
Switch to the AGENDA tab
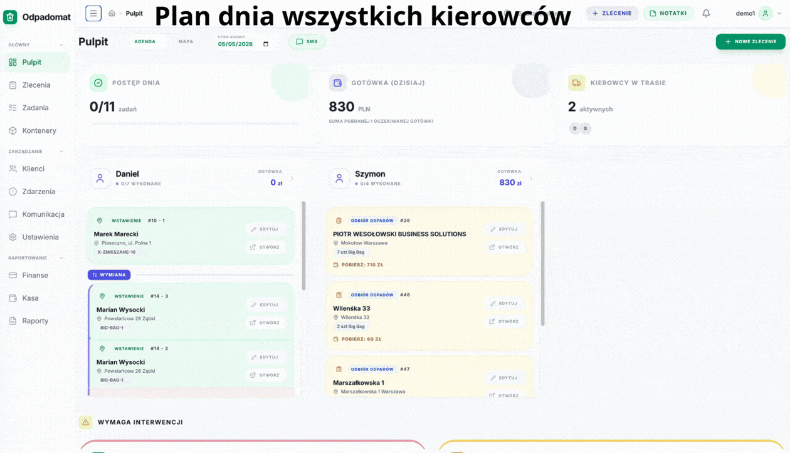145,42
